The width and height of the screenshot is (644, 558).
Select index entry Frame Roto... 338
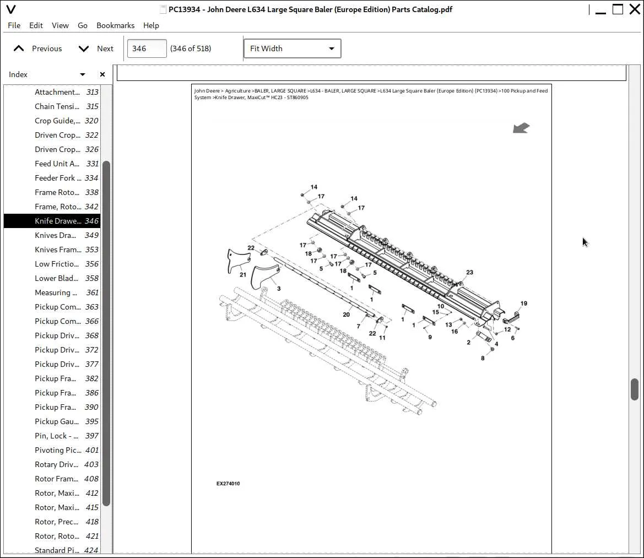52,192
